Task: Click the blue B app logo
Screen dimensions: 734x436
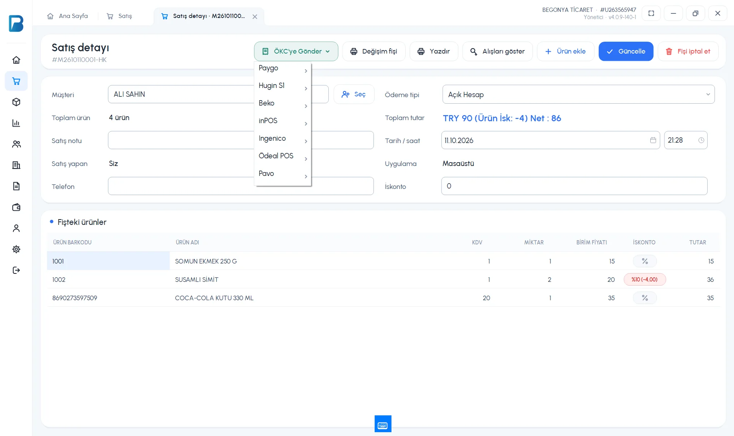Action: [x=16, y=23]
